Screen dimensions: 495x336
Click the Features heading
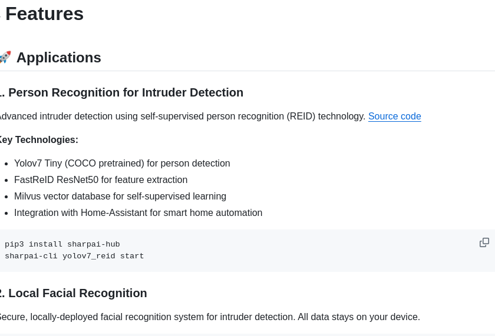(x=44, y=14)
